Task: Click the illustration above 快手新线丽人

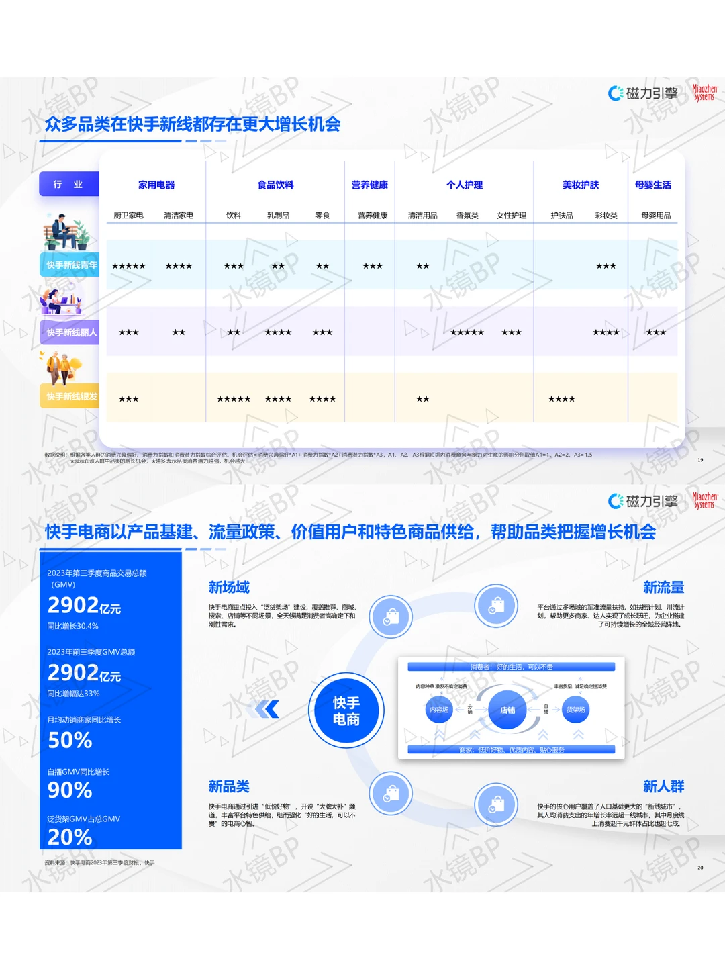Action: 60,301
